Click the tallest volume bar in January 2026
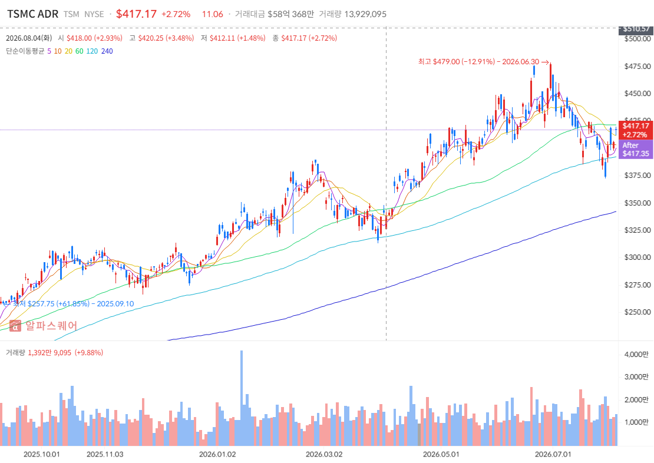The height and width of the screenshot is (463, 654). point(241,398)
